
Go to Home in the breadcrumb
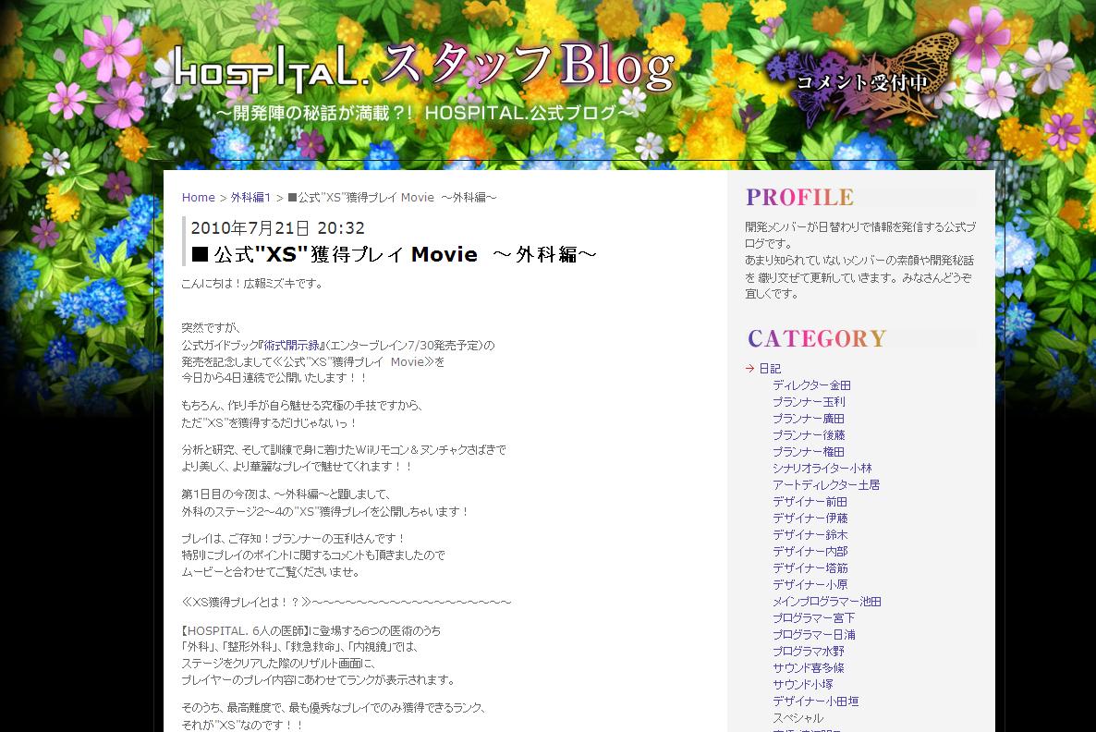(199, 198)
